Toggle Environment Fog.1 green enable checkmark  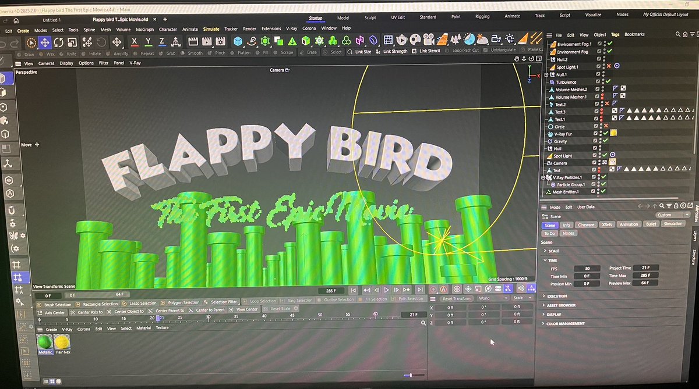609,44
